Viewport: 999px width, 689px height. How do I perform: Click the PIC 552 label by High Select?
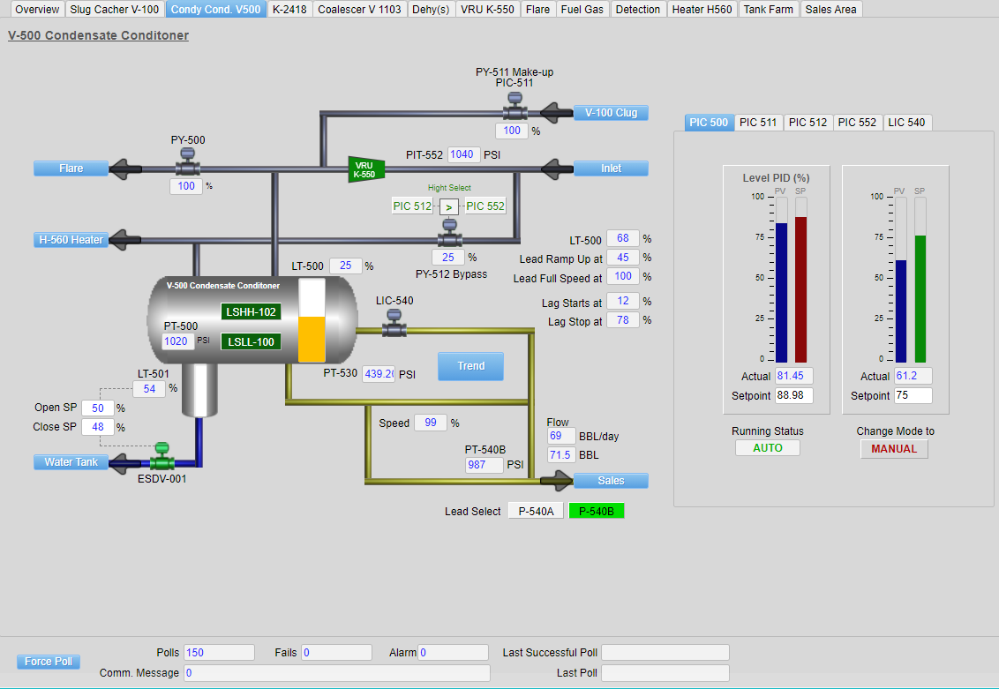point(485,206)
